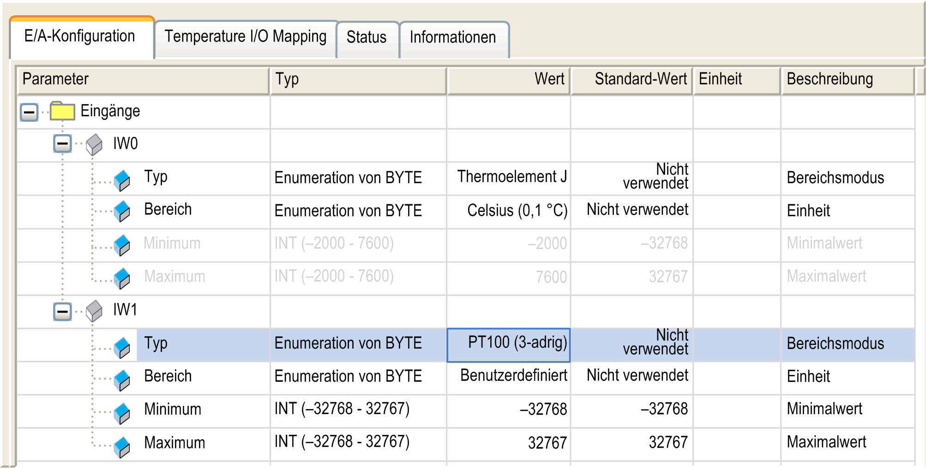The height and width of the screenshot is (469, 926).
Task: Click the yellow Eingänge folder icon
Action: point(62,111)
